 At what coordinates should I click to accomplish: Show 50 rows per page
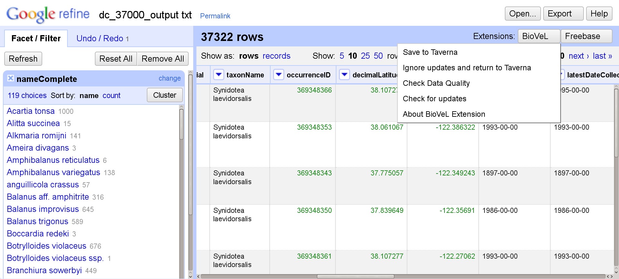(378, 56)
